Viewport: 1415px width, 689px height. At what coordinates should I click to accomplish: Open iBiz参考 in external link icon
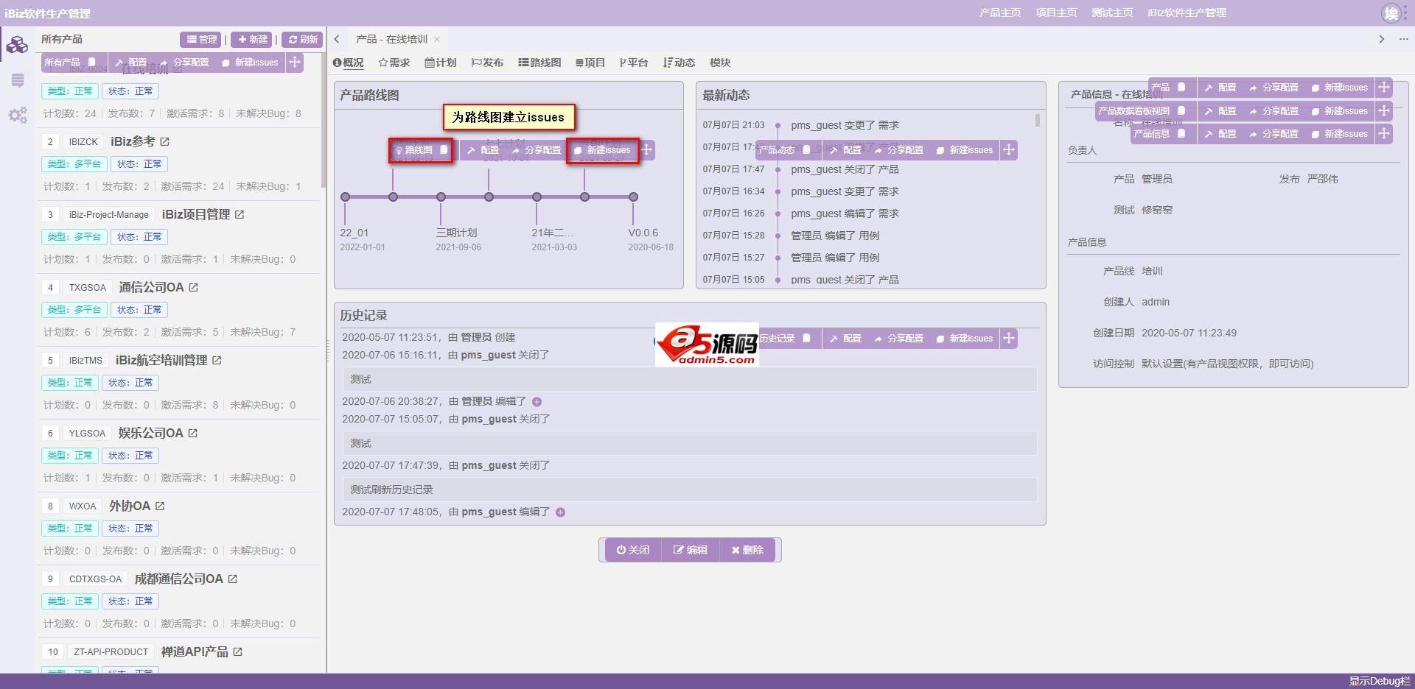pos(164,141)
